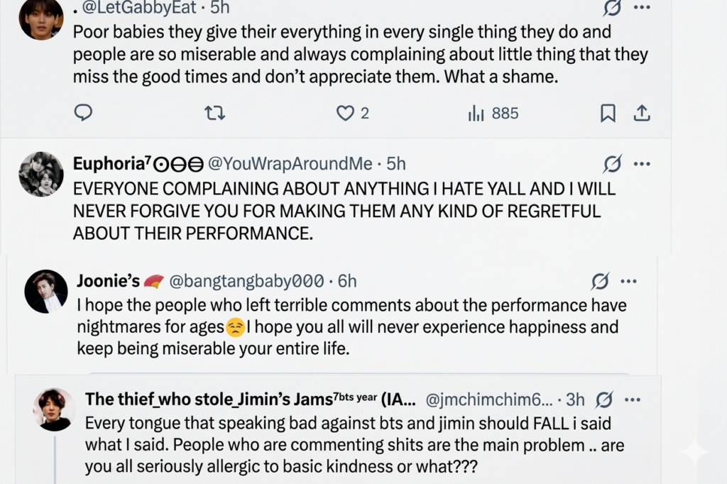The image size is (727, 484).
Task: Open Grok on @jmchimchim6's reply
Action: tap(604, 400)
